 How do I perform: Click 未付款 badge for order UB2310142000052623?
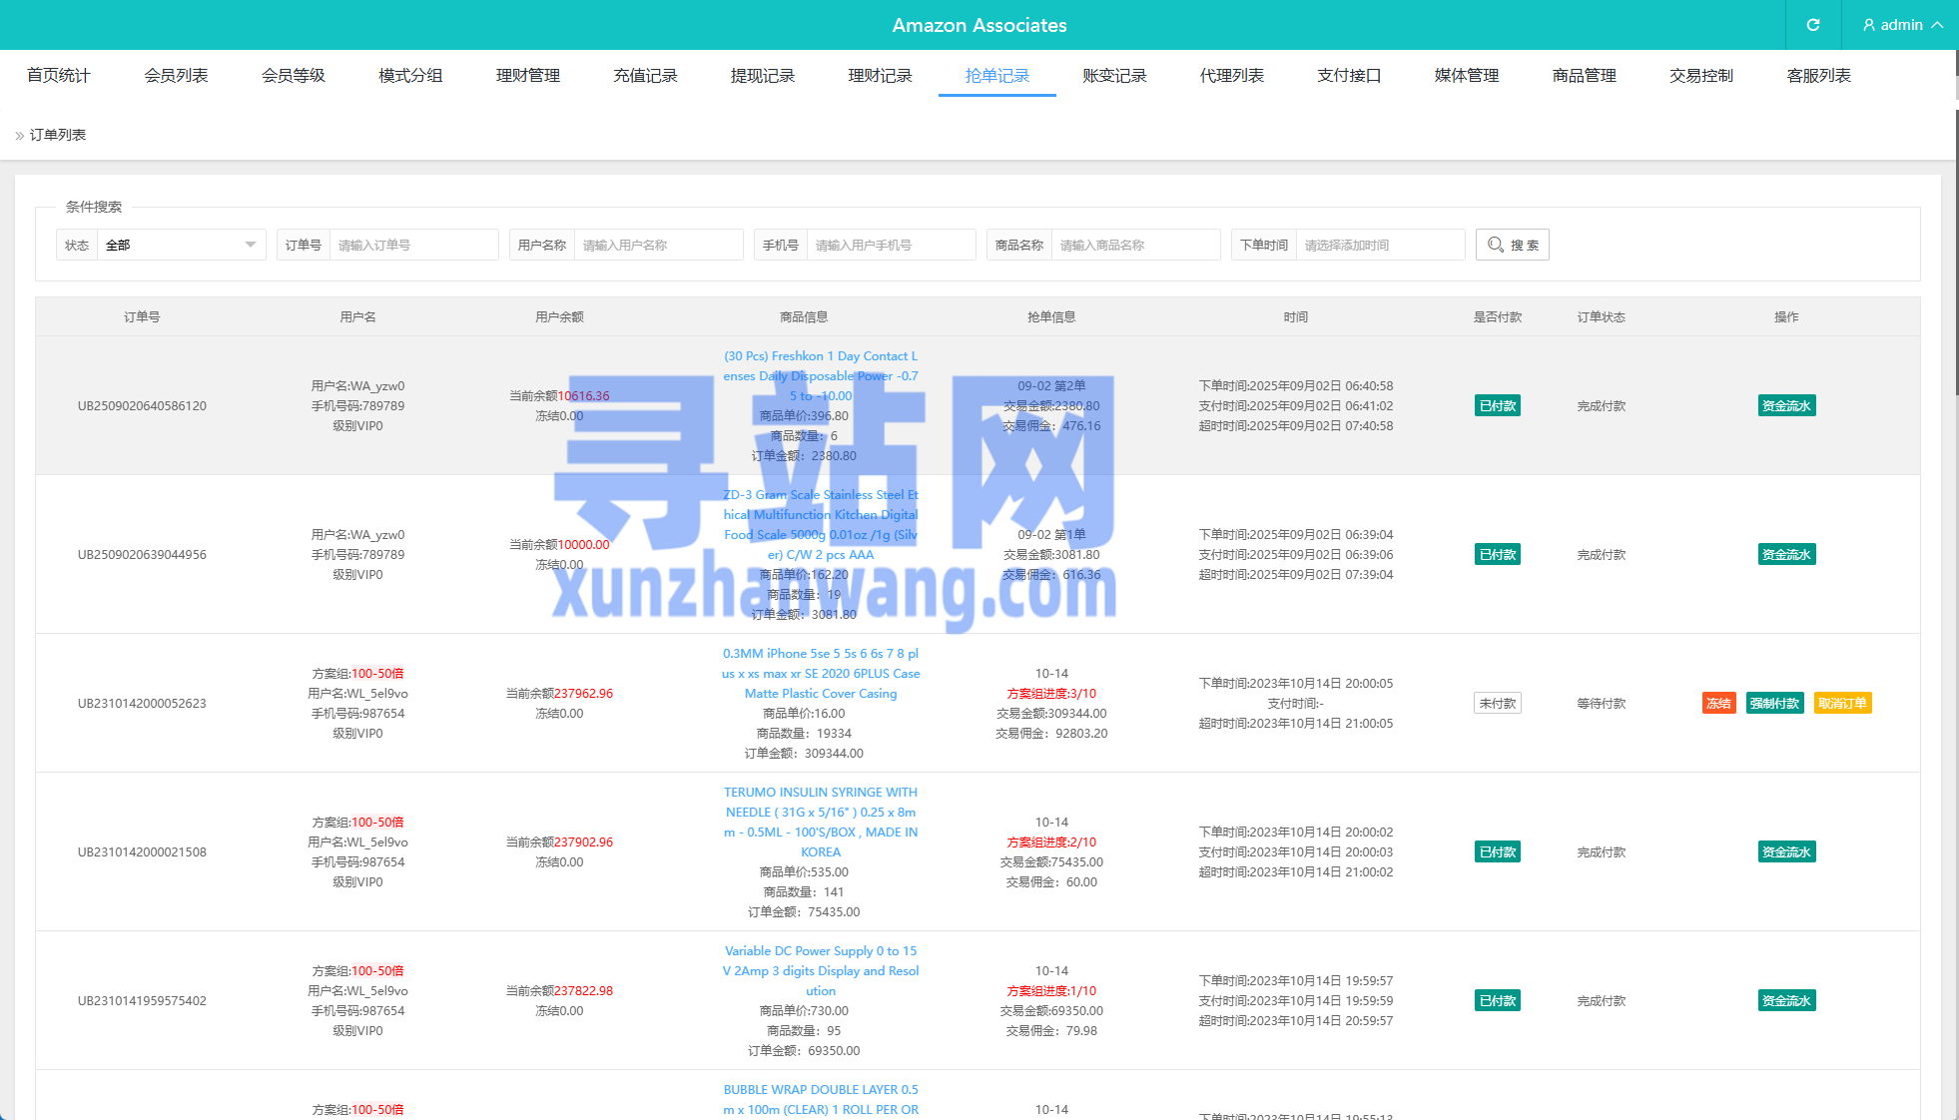(1498, 703)
